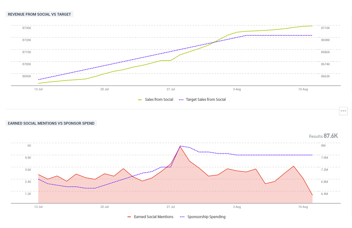Hide the Sponsorship Spending series via legend label

[206, 217]
